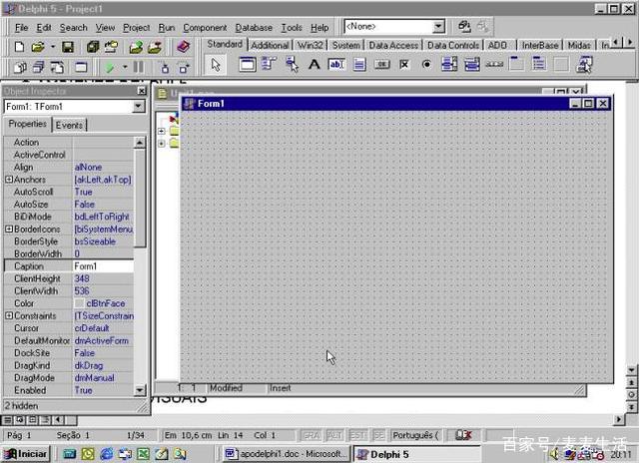Viewport: 639px width, 463px height.
Task: Select the CheckBox component in the palette
Action: 404,64
